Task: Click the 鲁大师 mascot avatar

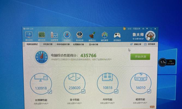Action: click(x=150, y=36)
